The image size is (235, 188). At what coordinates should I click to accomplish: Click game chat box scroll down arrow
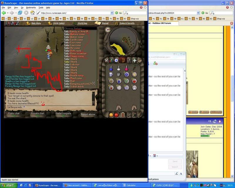[93, 104]
